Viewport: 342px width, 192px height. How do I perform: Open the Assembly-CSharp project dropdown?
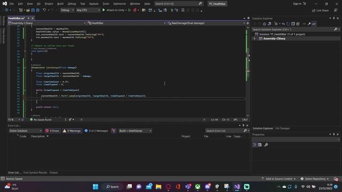[46, 23]
